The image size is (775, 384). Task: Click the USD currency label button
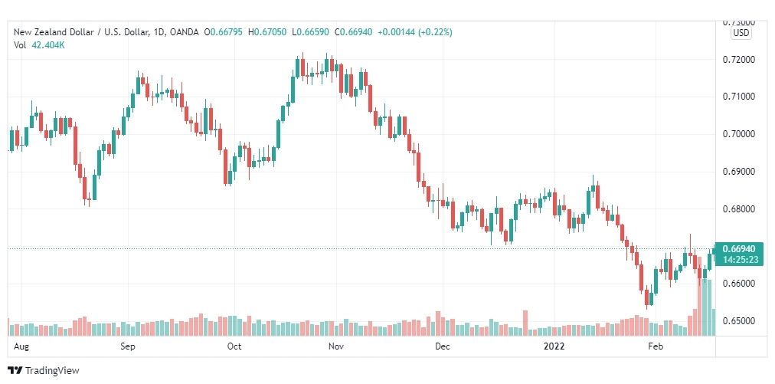741,34
